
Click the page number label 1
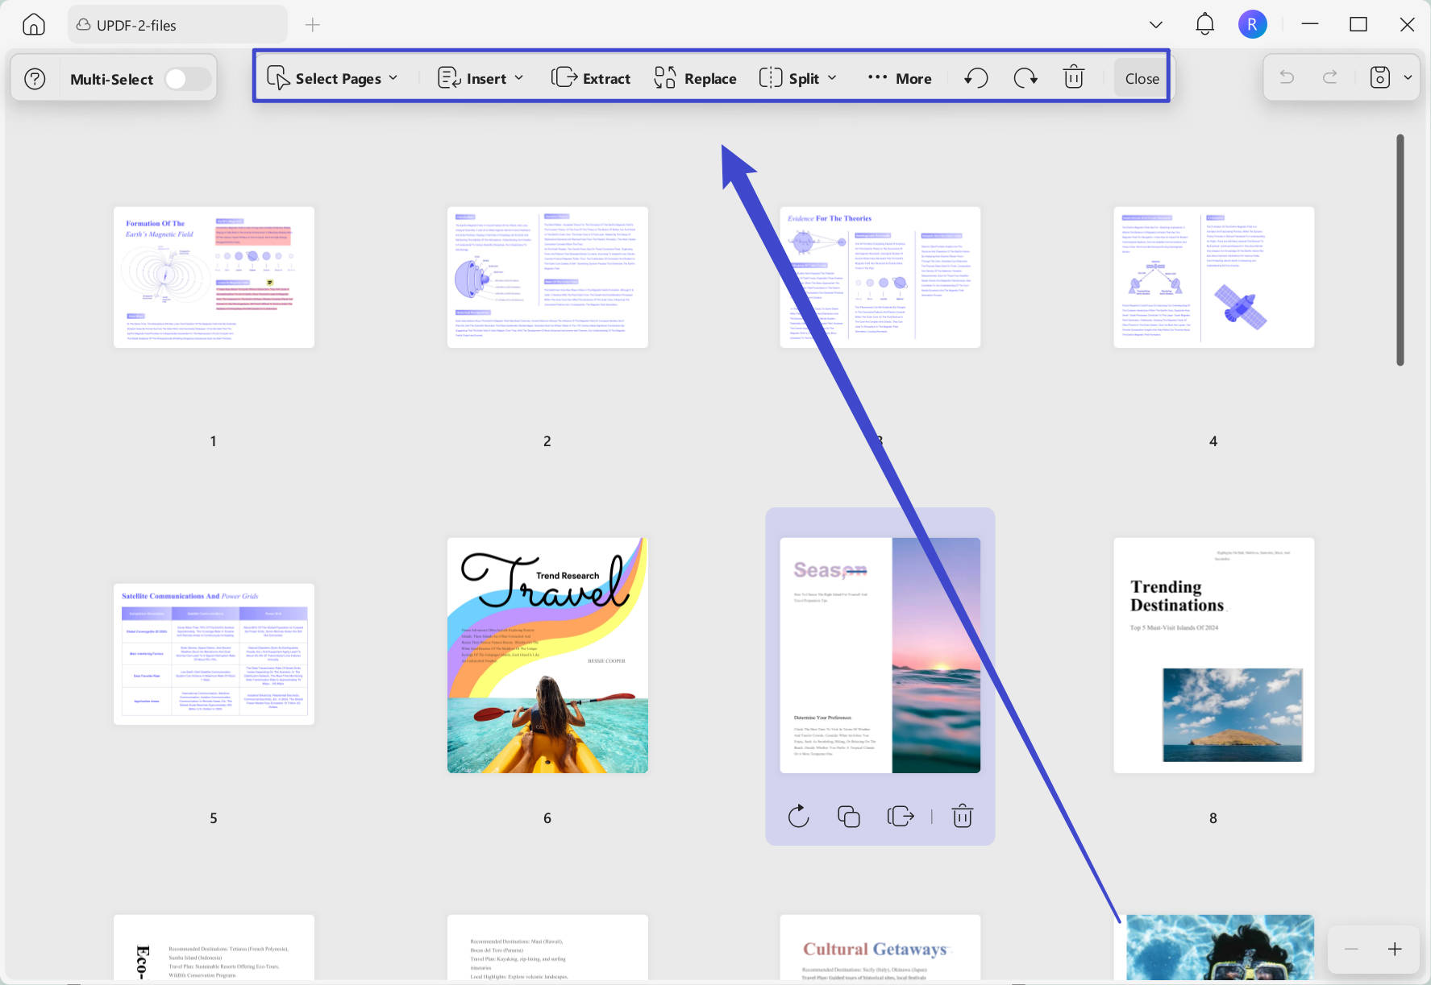pos(214,441)
